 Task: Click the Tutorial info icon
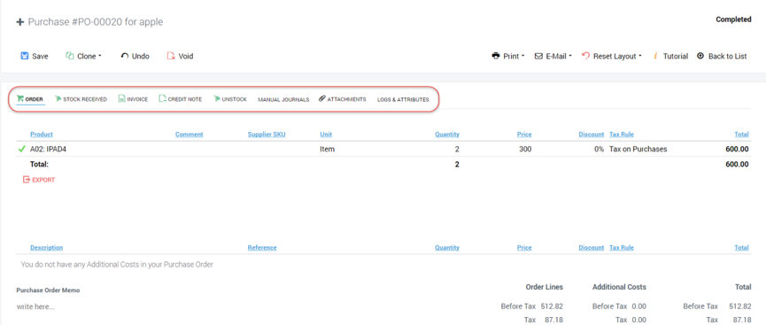655,56
